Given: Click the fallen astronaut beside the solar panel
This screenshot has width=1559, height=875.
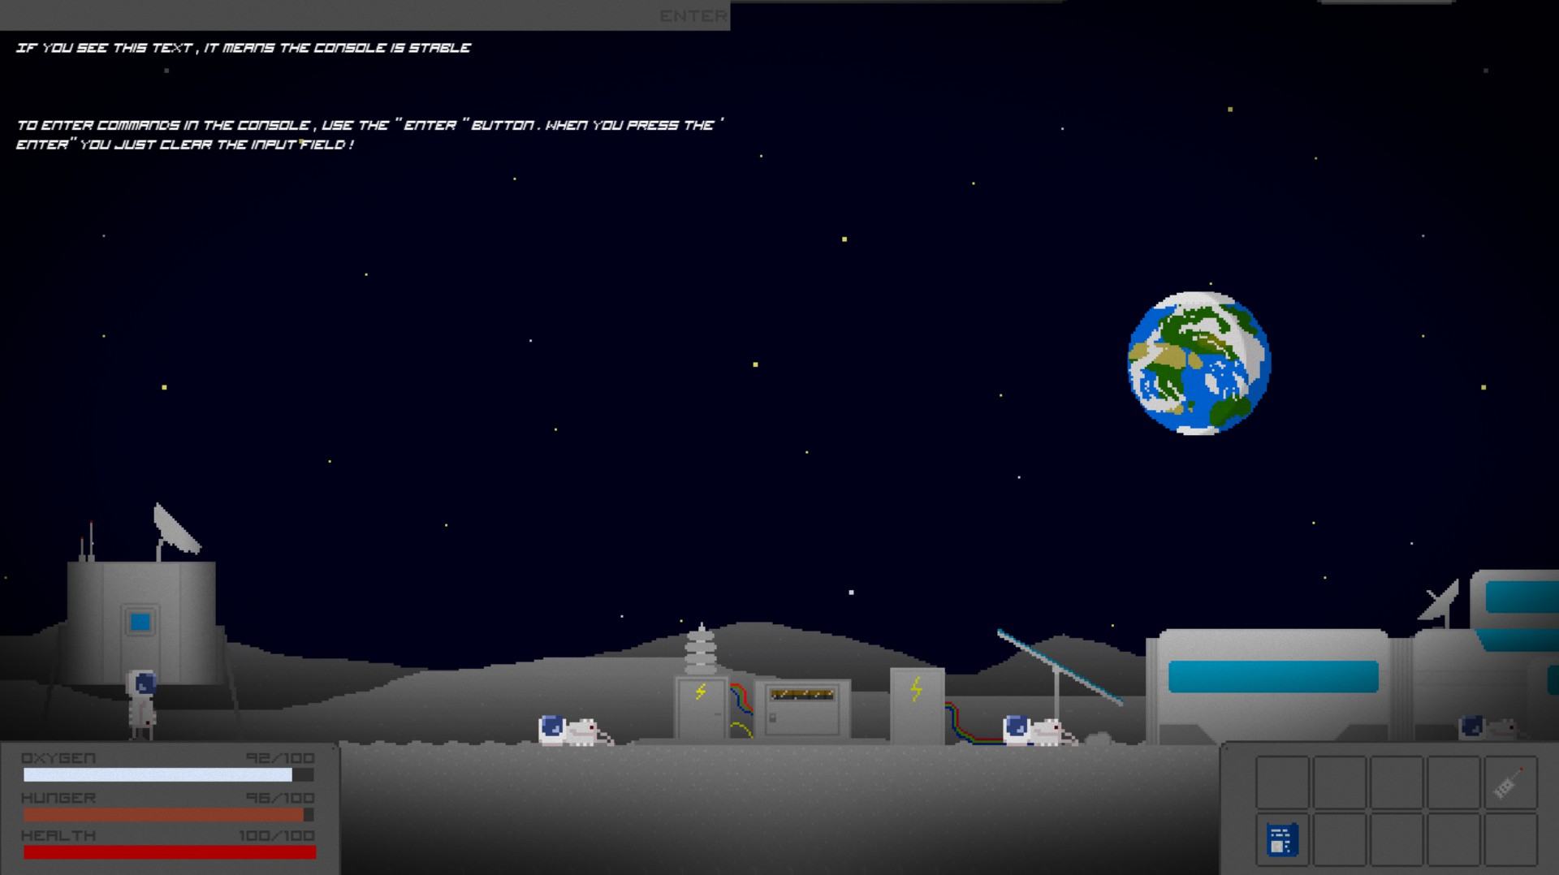Looking at the screenshot, I should click(1035, 731).
